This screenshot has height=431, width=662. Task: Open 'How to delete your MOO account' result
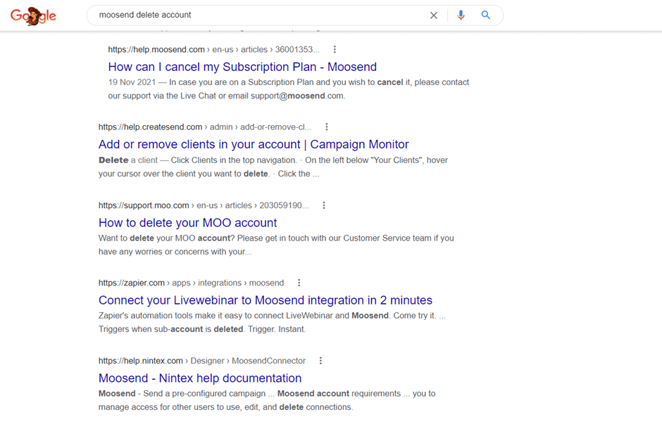[187, 222]
